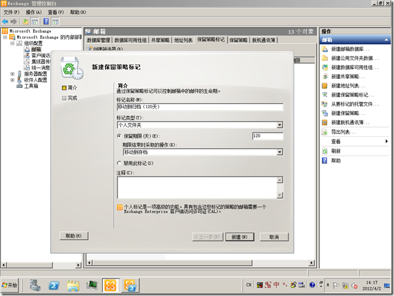Image resolution: width=394 pixels, height=296 pixels.
Task: Select the 禁用此标记 radio button
Action: (119, 163)
